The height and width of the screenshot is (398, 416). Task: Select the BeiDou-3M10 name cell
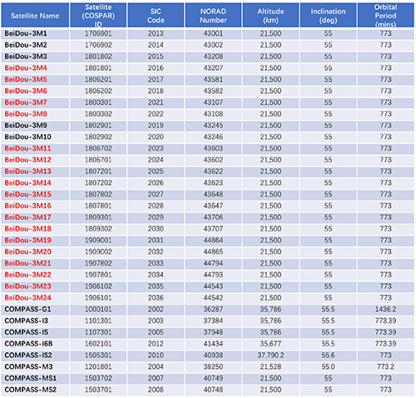tap(35, 137)
